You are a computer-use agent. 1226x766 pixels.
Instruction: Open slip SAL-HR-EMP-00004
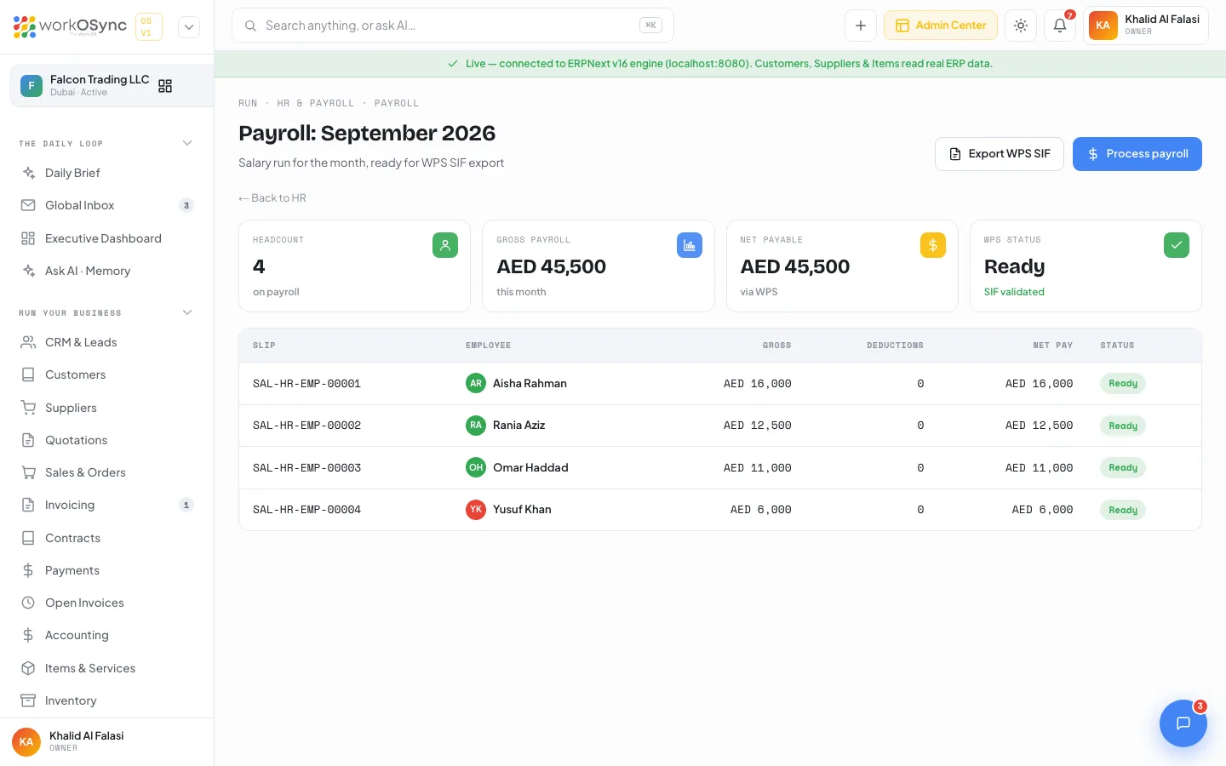coord(306,510)
